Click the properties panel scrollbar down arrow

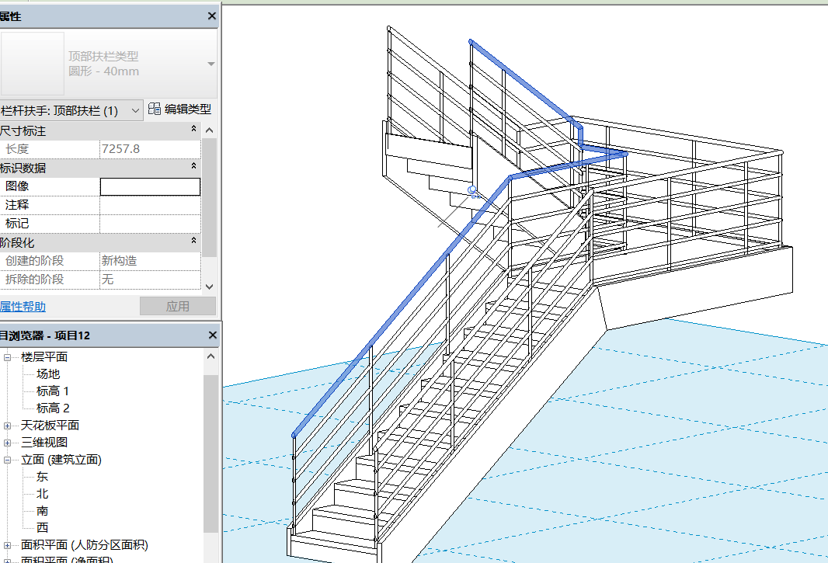210,287
